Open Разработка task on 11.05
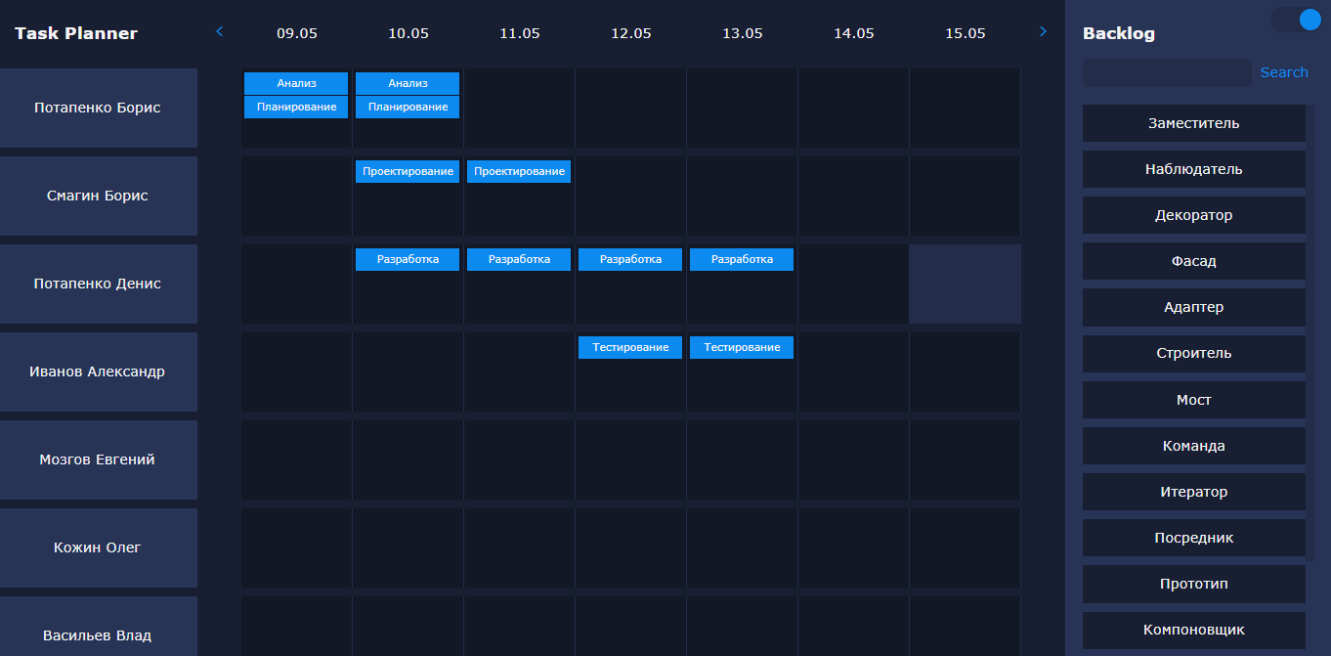The width and height of the screenshot is (1331, 656). point(519,259)
